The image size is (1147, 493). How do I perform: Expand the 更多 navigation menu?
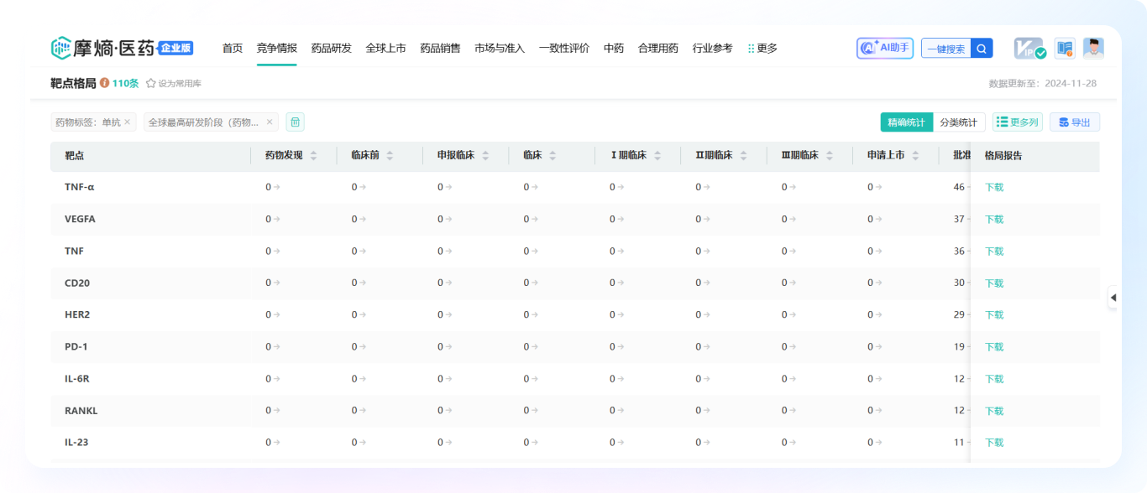pyautogui.click(x=762, y=49)
